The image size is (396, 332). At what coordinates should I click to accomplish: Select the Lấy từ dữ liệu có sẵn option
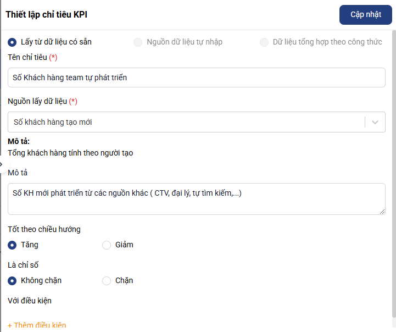(12, 42)
